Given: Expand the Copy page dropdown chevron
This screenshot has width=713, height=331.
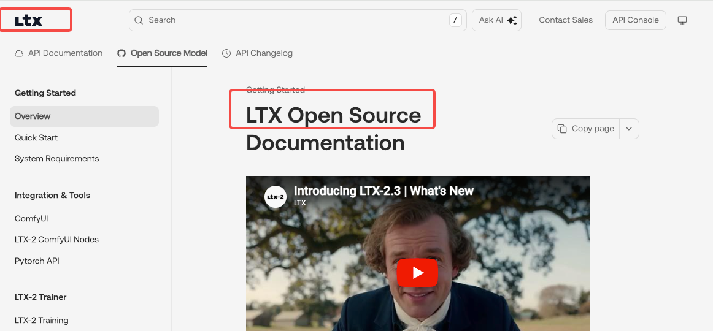Looking at the screenshot, I should 629,129.
